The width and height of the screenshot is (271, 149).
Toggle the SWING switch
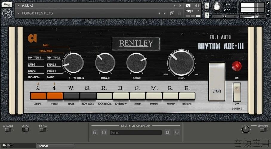(263, 130)
